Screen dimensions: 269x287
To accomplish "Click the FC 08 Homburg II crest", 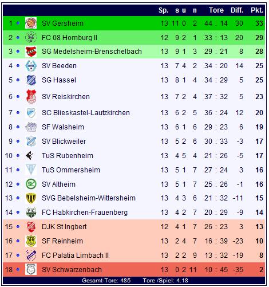I will [x=31, y=37].
